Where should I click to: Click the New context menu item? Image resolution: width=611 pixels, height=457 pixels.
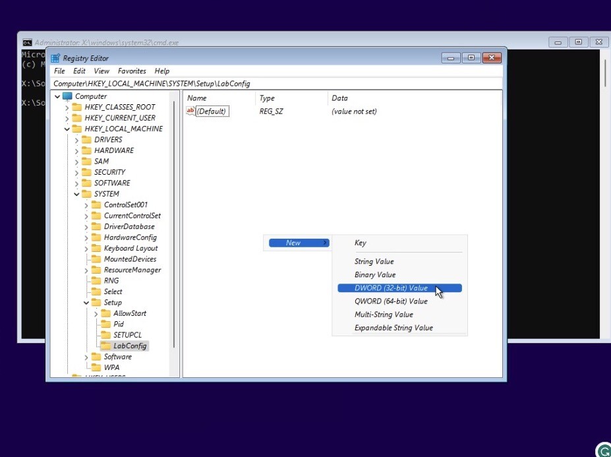[x=299, y=243]
